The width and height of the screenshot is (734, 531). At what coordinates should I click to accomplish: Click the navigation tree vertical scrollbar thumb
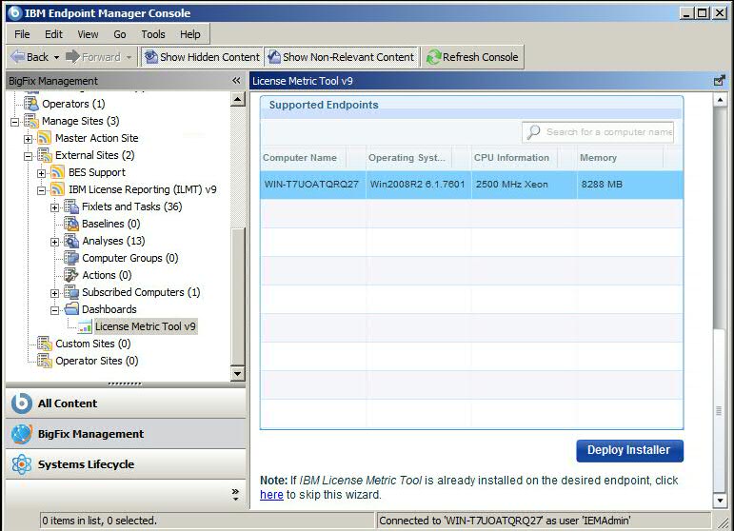(238, 298)
